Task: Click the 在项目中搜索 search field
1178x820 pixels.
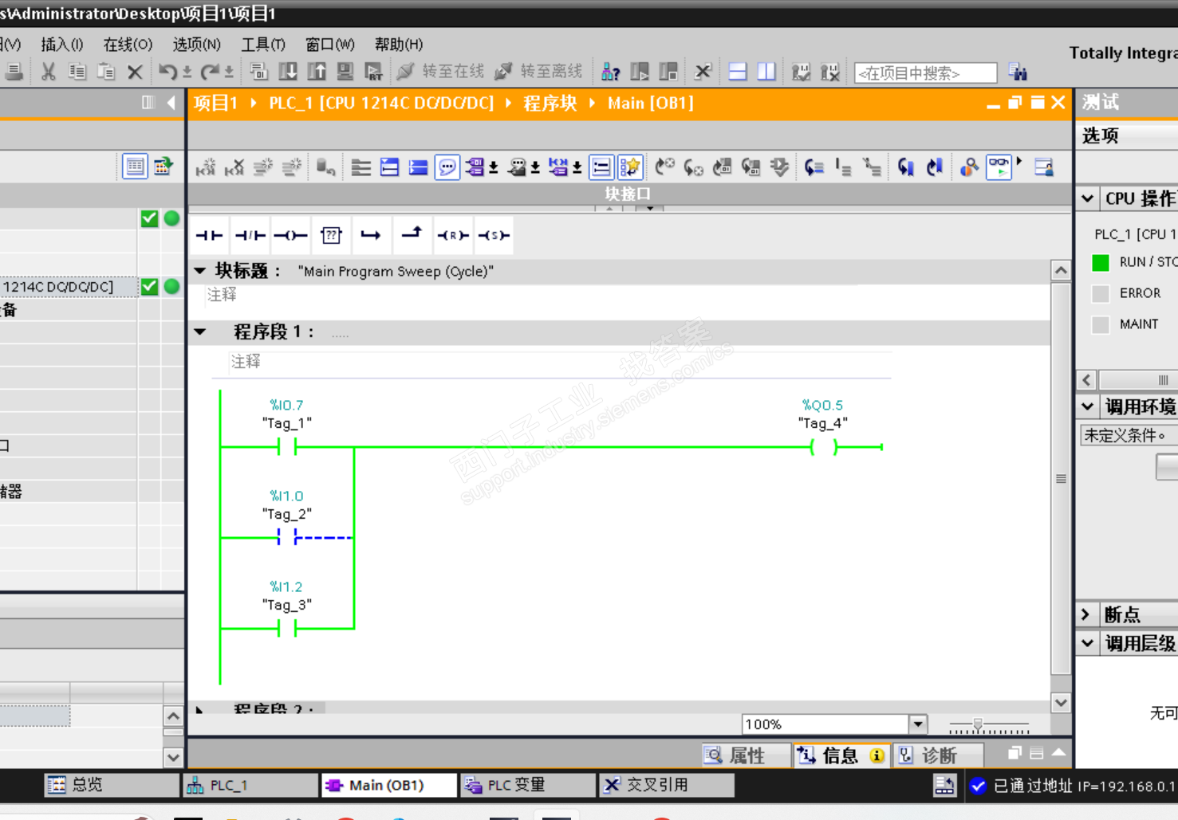Action: pos(925,73)
